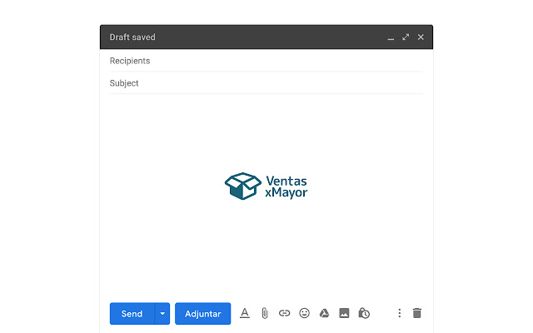Click the Draft saved title bar text

pos(132,37)
